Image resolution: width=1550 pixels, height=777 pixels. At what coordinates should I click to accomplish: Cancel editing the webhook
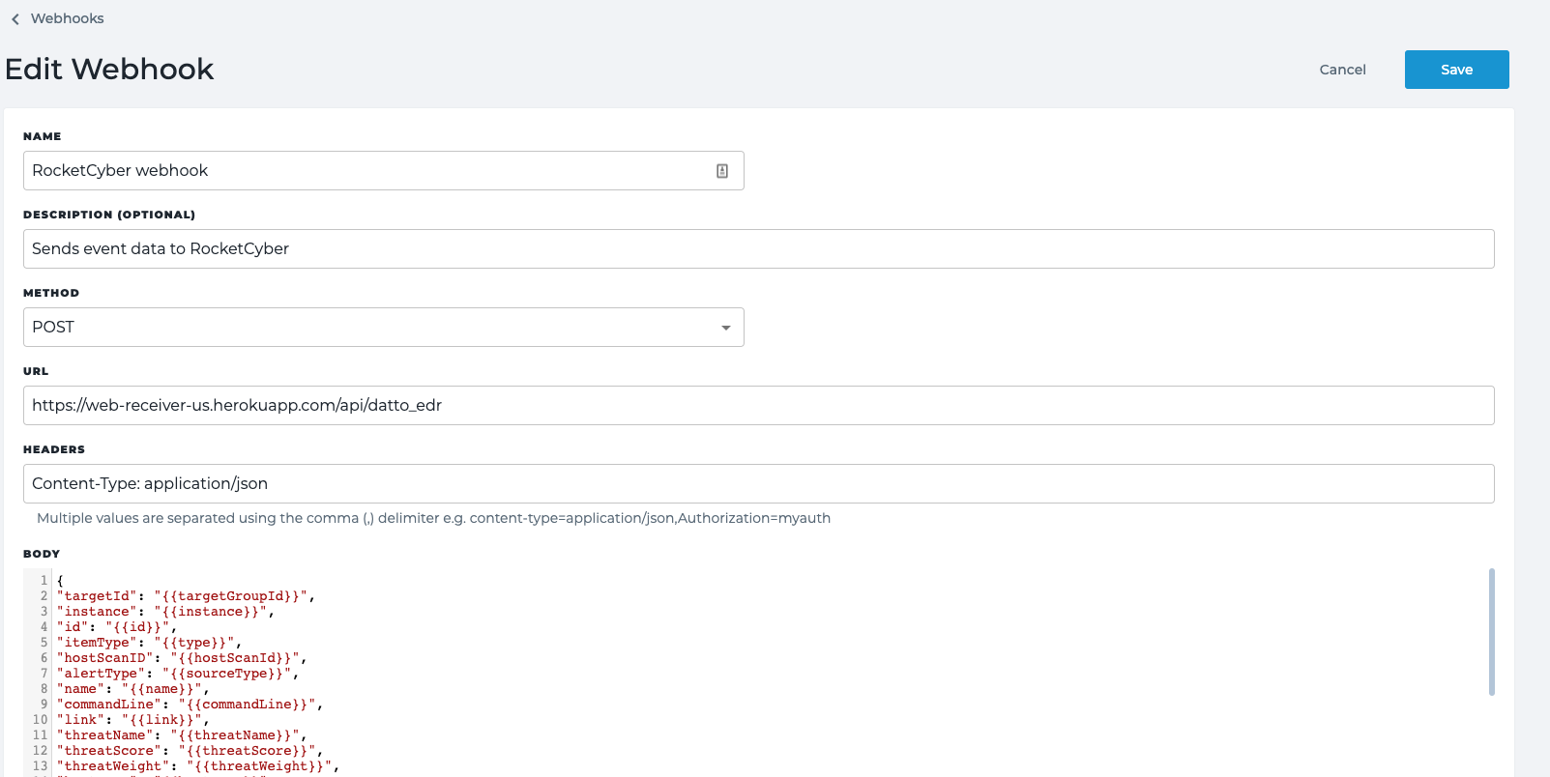point(1342,70)
